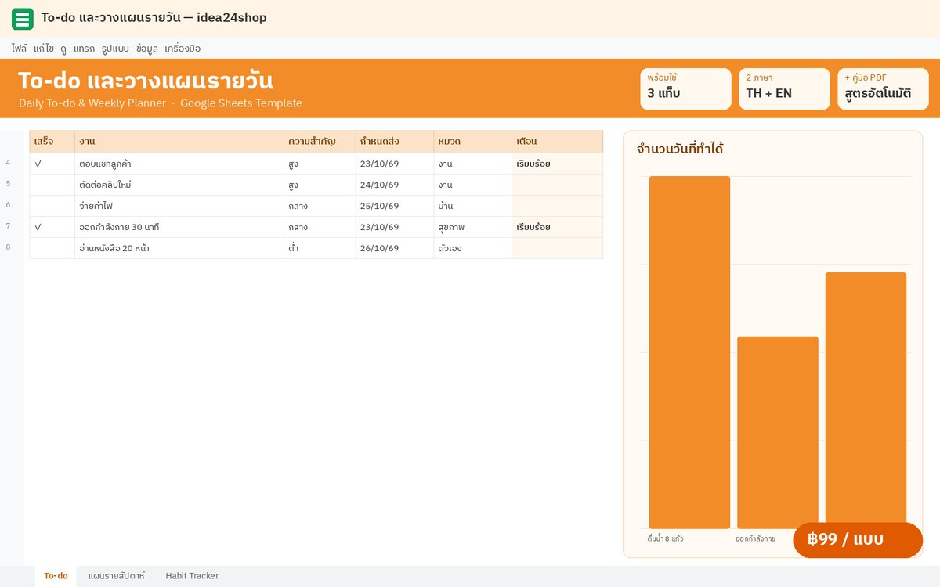940x587 pixels.
Task: Select the priority cell for จ่ายค่าไฟ
Action: (x=320, y=206)
